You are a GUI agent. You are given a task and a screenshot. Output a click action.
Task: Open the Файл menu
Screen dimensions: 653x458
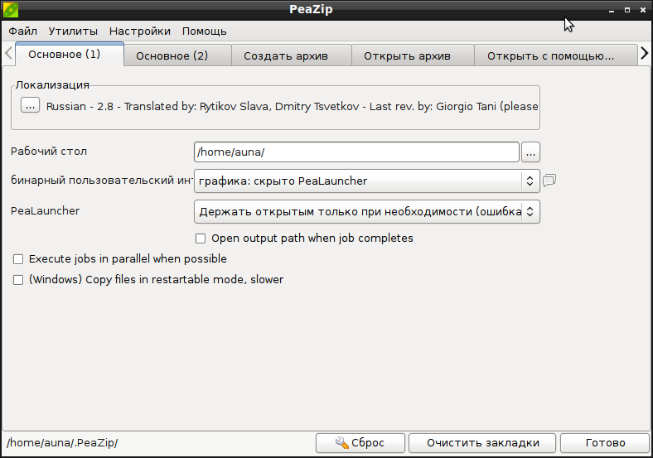pos(23,31)
